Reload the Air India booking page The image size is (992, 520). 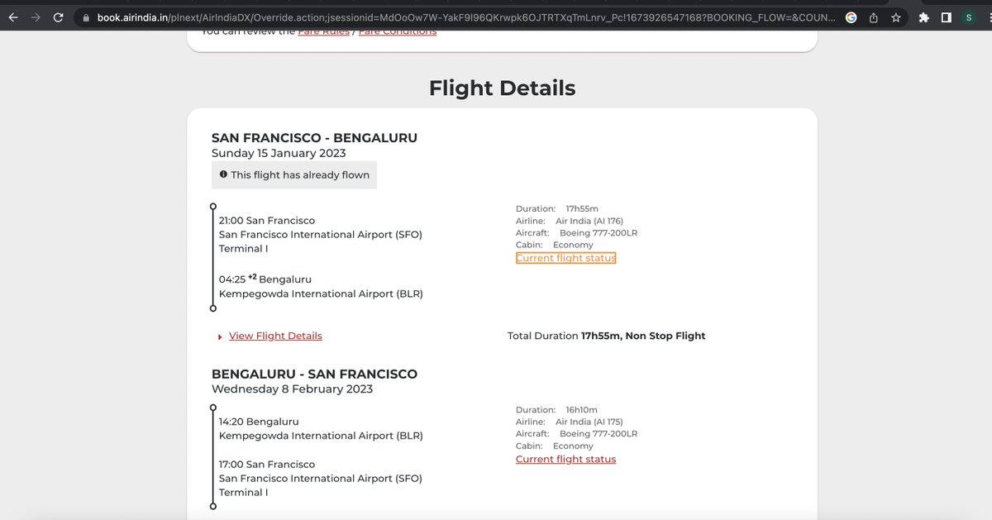(x=58, y=17)
